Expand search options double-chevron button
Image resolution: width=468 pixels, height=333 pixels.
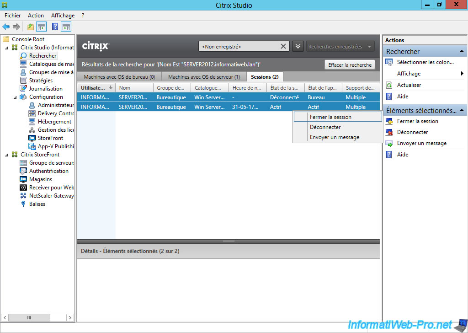pos(298,46)
